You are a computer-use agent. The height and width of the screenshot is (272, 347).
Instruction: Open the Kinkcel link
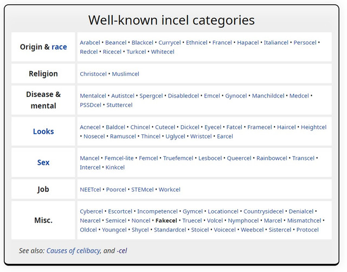[115, 167]
